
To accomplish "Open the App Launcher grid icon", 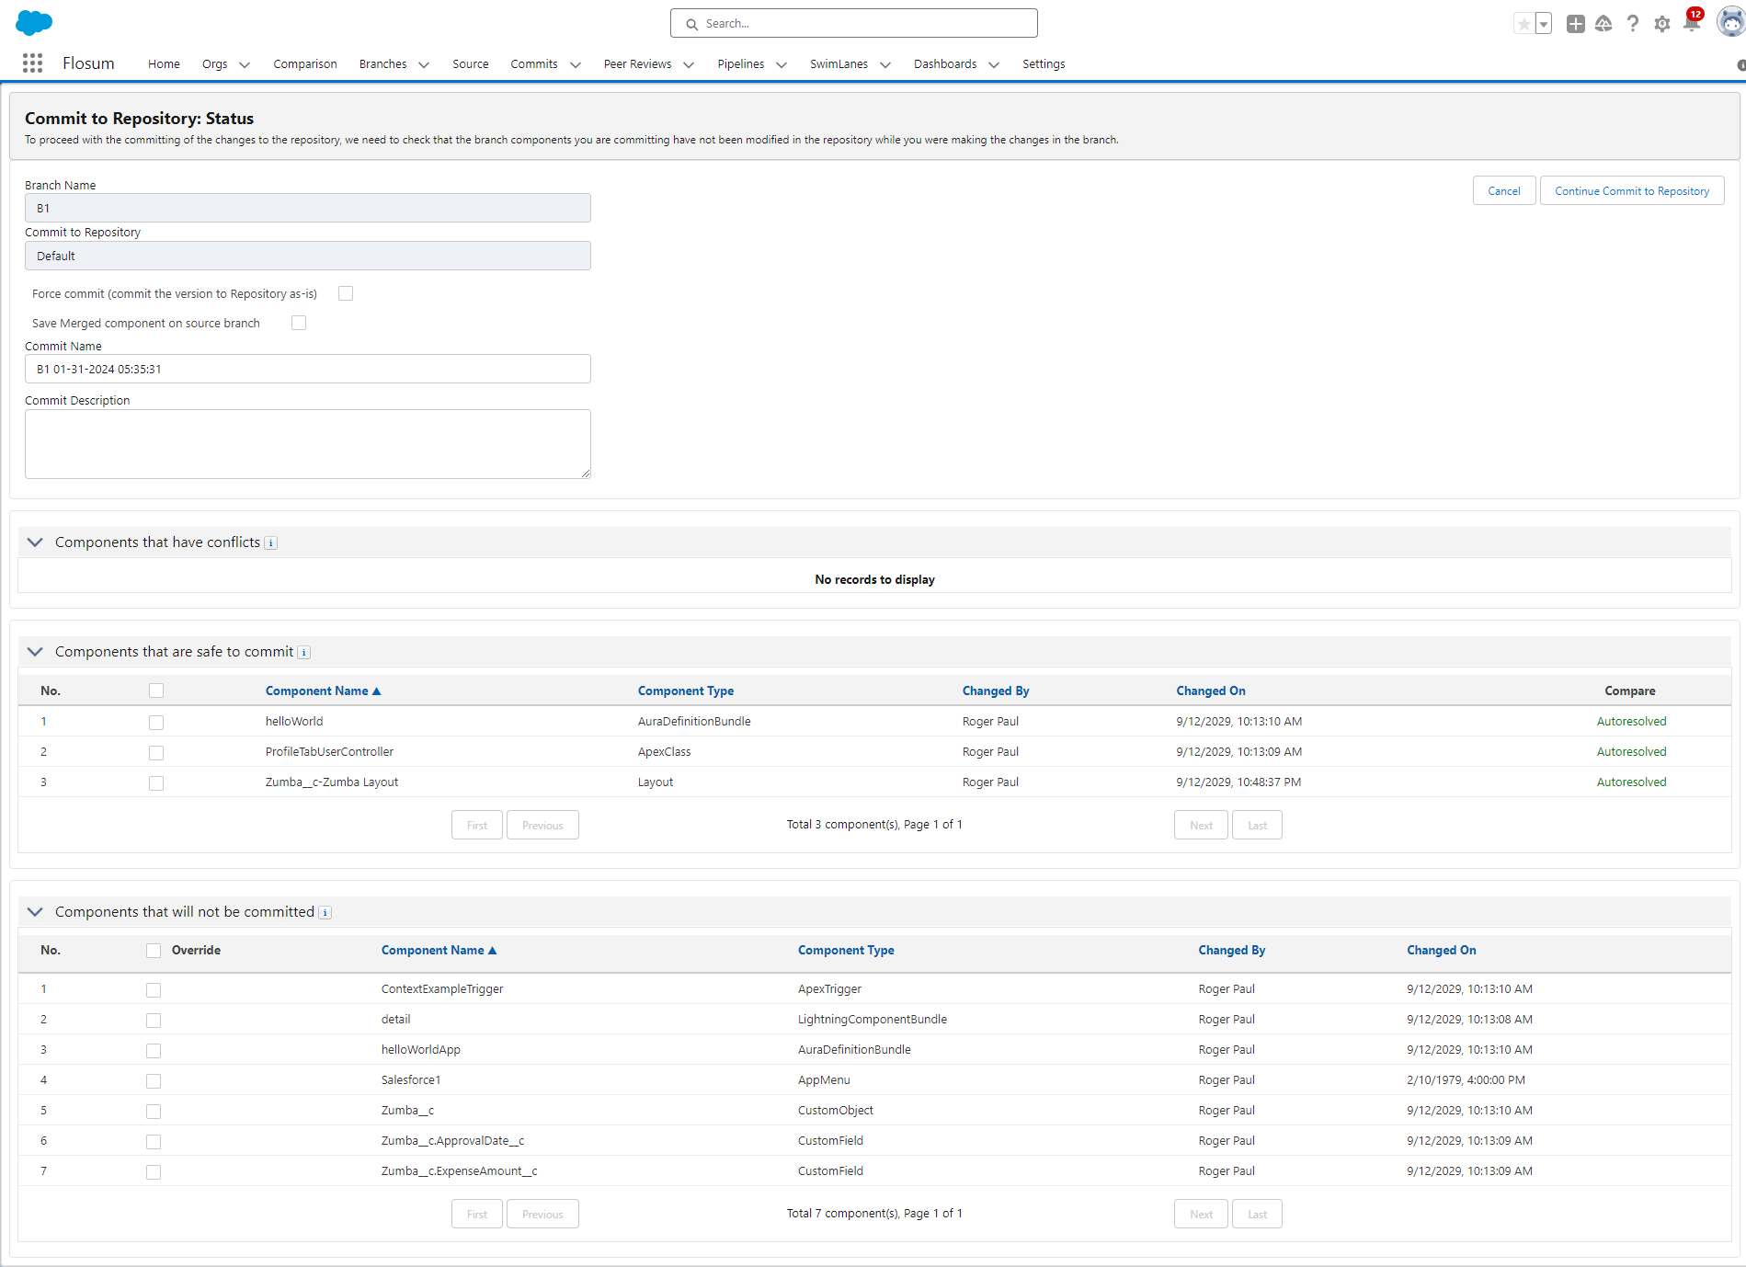I will tap(32, 63).
